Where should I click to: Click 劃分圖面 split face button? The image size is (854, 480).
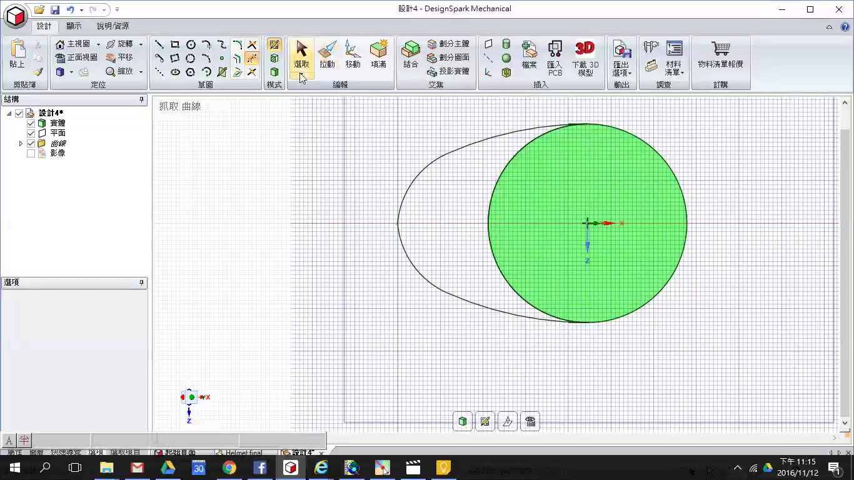[448, 58]
